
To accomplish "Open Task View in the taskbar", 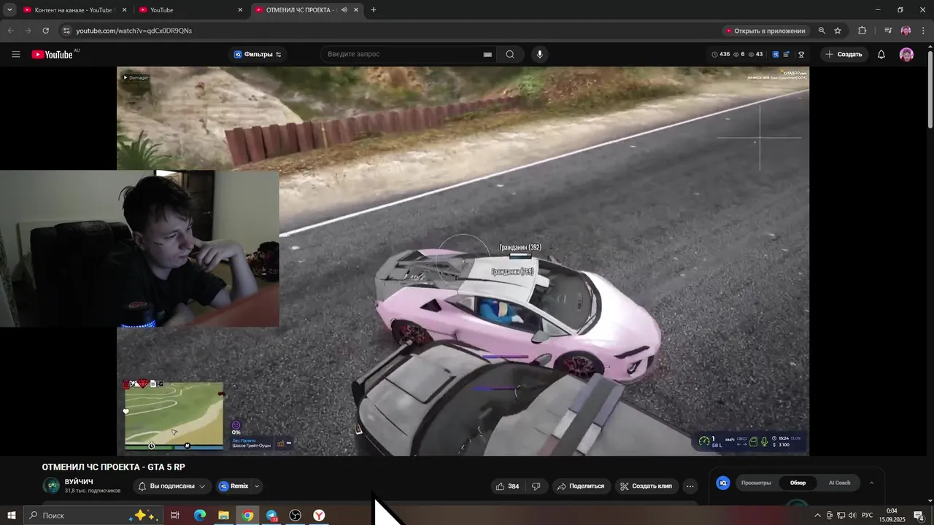I will coord(175,516).
